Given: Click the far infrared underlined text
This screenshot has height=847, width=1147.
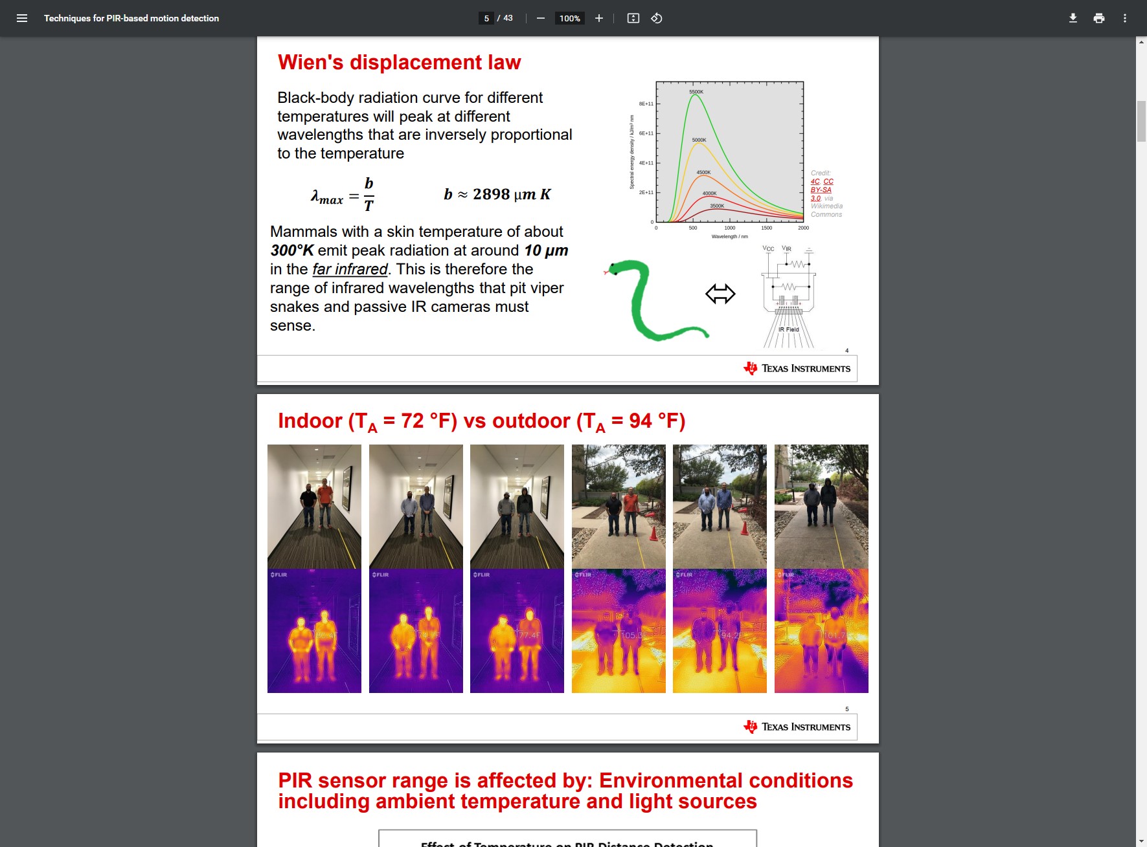Looking at the screenshot, I should coord(350,269).
